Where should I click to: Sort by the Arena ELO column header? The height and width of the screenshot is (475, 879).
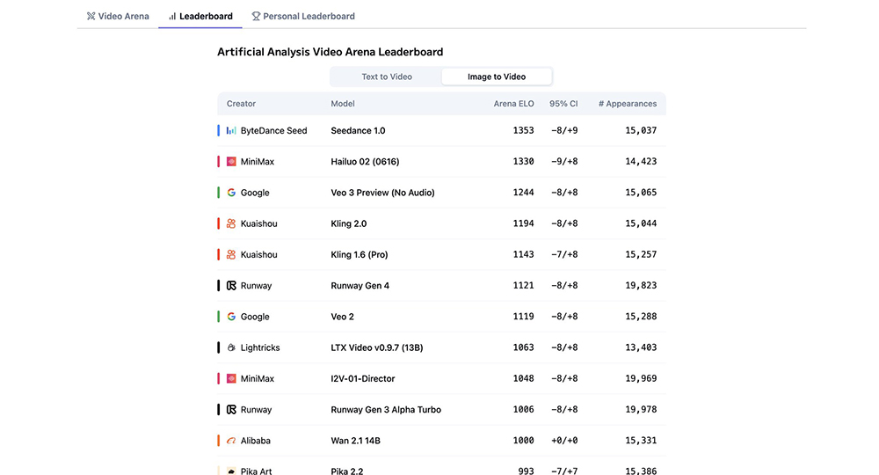pyautogui.click(x=513, y=104)
